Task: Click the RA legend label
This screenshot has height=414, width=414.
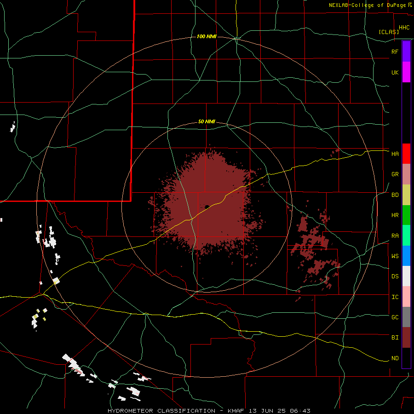Action: coord(395,236)
